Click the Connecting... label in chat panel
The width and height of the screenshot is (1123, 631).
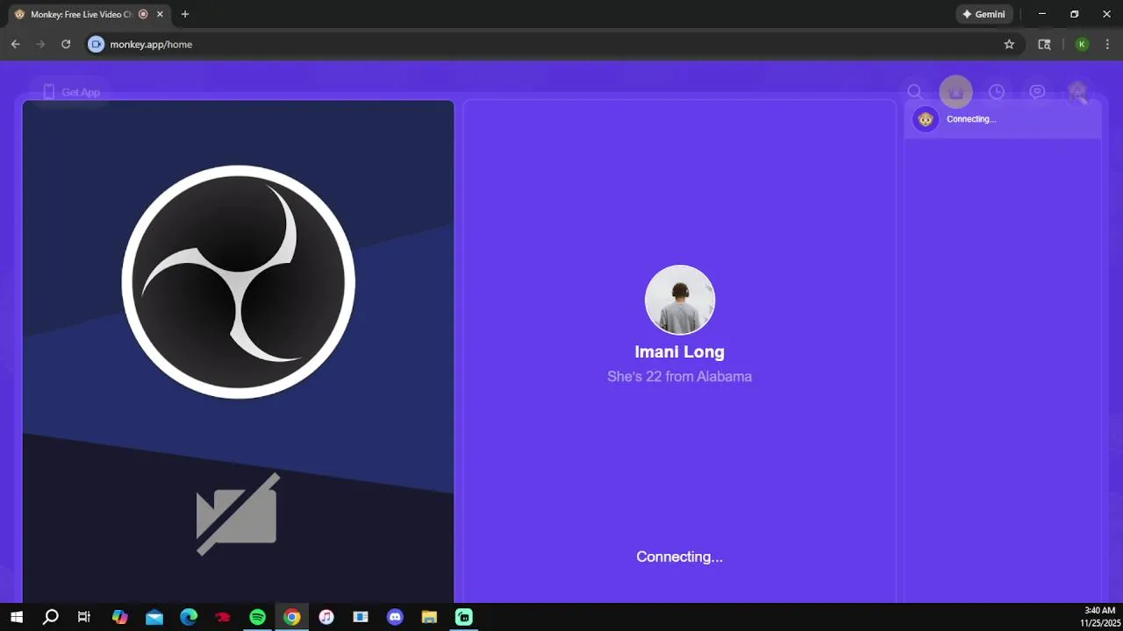[971, 119]
